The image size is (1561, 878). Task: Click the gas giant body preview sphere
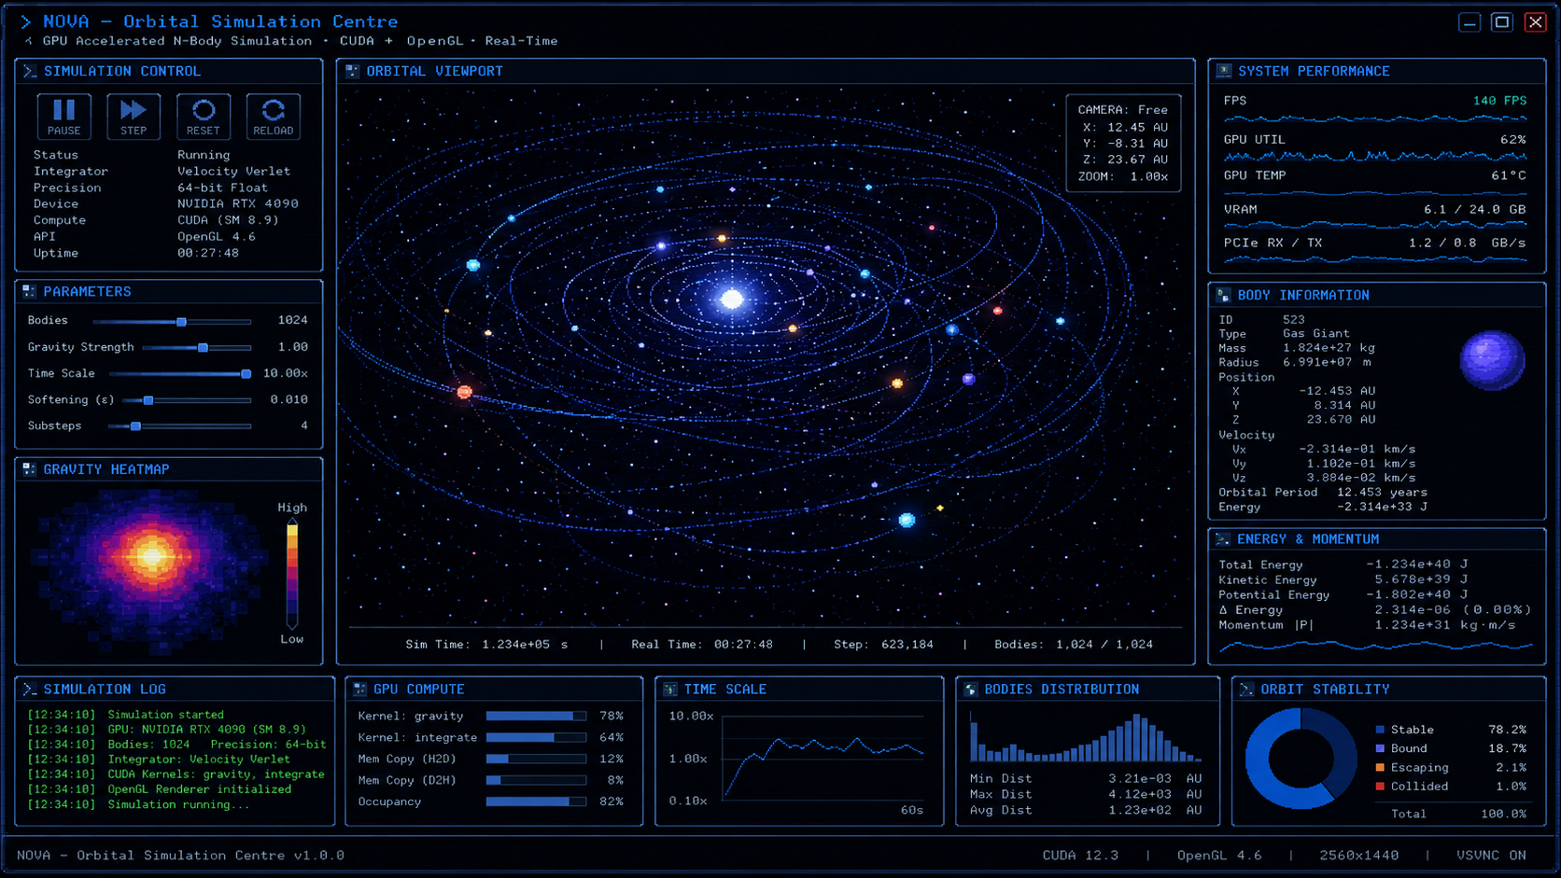click(x=1492, y=360)
